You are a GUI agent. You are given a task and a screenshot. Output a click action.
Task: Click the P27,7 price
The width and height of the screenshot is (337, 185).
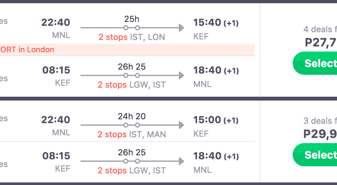[x=321, y=43]
